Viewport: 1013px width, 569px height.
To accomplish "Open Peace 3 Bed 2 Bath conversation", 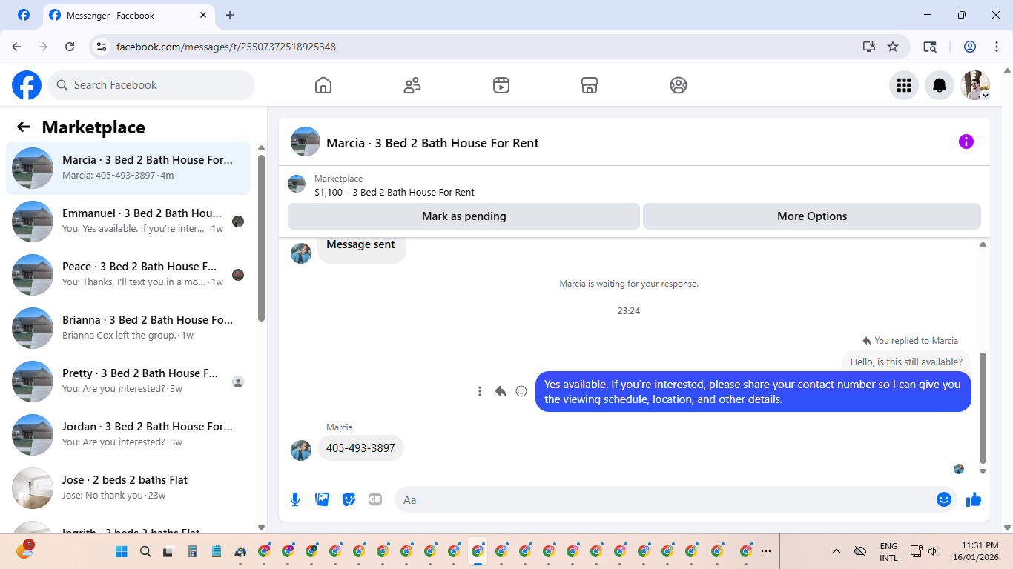I will (128, 275).
